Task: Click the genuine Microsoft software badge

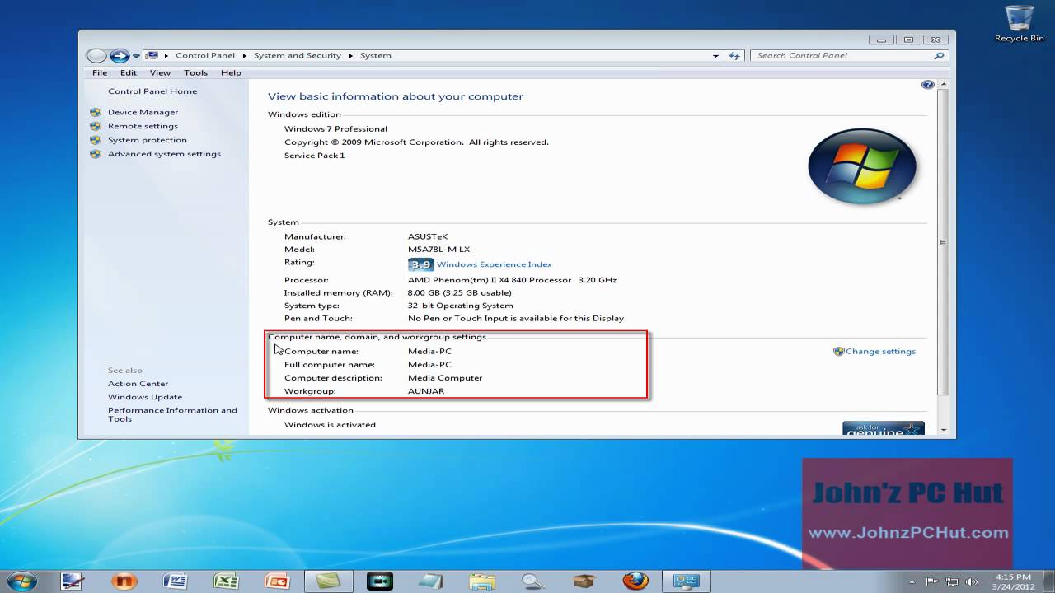Action: pos(883,428)
